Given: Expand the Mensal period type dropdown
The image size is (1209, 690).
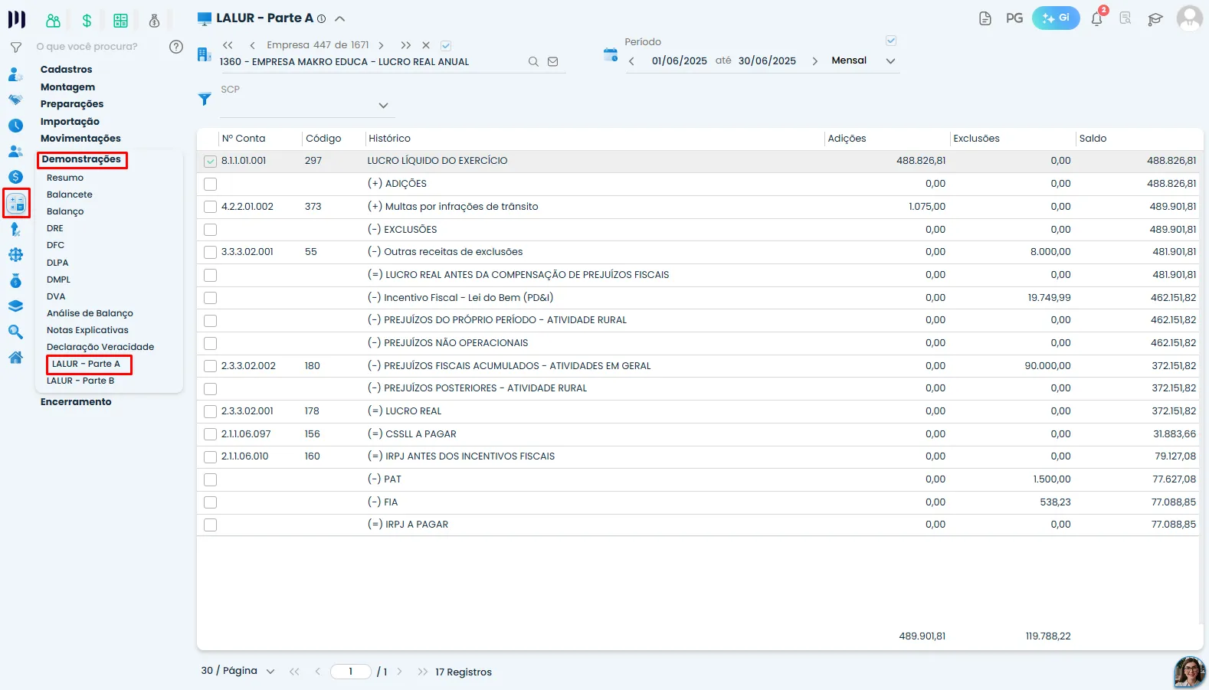Looking at the screenshot, I should pyautogui.click(x=890, y=60).
